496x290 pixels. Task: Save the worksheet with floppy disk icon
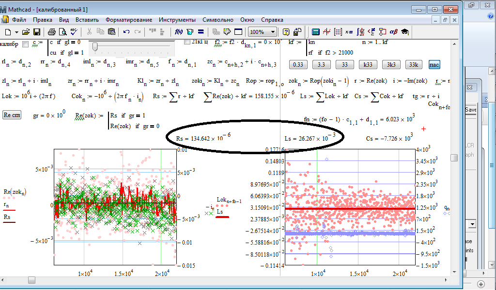37,32
